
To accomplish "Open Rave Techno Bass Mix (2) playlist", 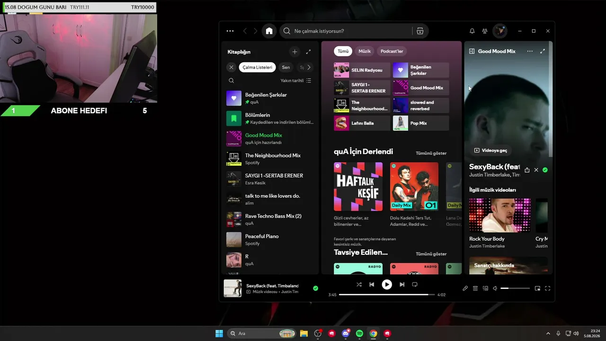I will point(270,219).
